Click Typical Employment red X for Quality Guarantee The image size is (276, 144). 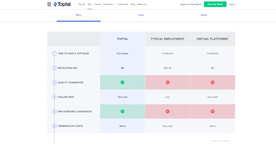coord(168,82)
